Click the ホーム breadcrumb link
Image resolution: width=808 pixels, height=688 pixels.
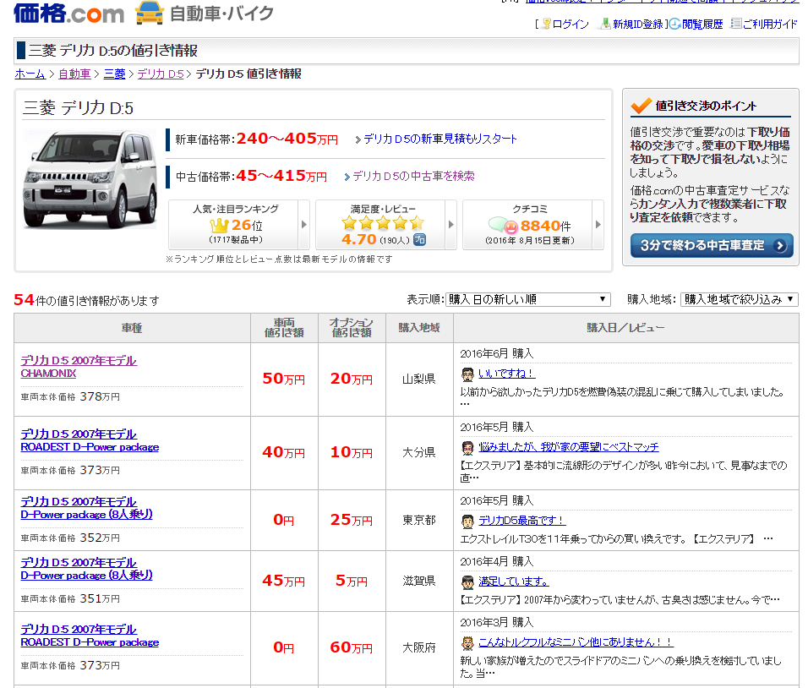point(30,74)
